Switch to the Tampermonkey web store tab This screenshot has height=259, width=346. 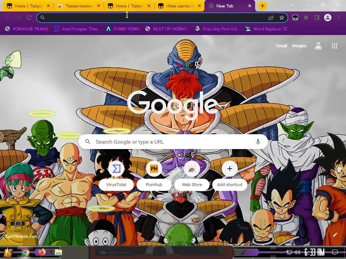click(x=79, y=6)
